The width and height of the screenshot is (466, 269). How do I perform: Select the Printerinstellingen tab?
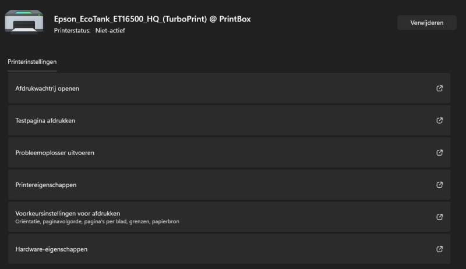pyautogui.click(x=32, y=62)
